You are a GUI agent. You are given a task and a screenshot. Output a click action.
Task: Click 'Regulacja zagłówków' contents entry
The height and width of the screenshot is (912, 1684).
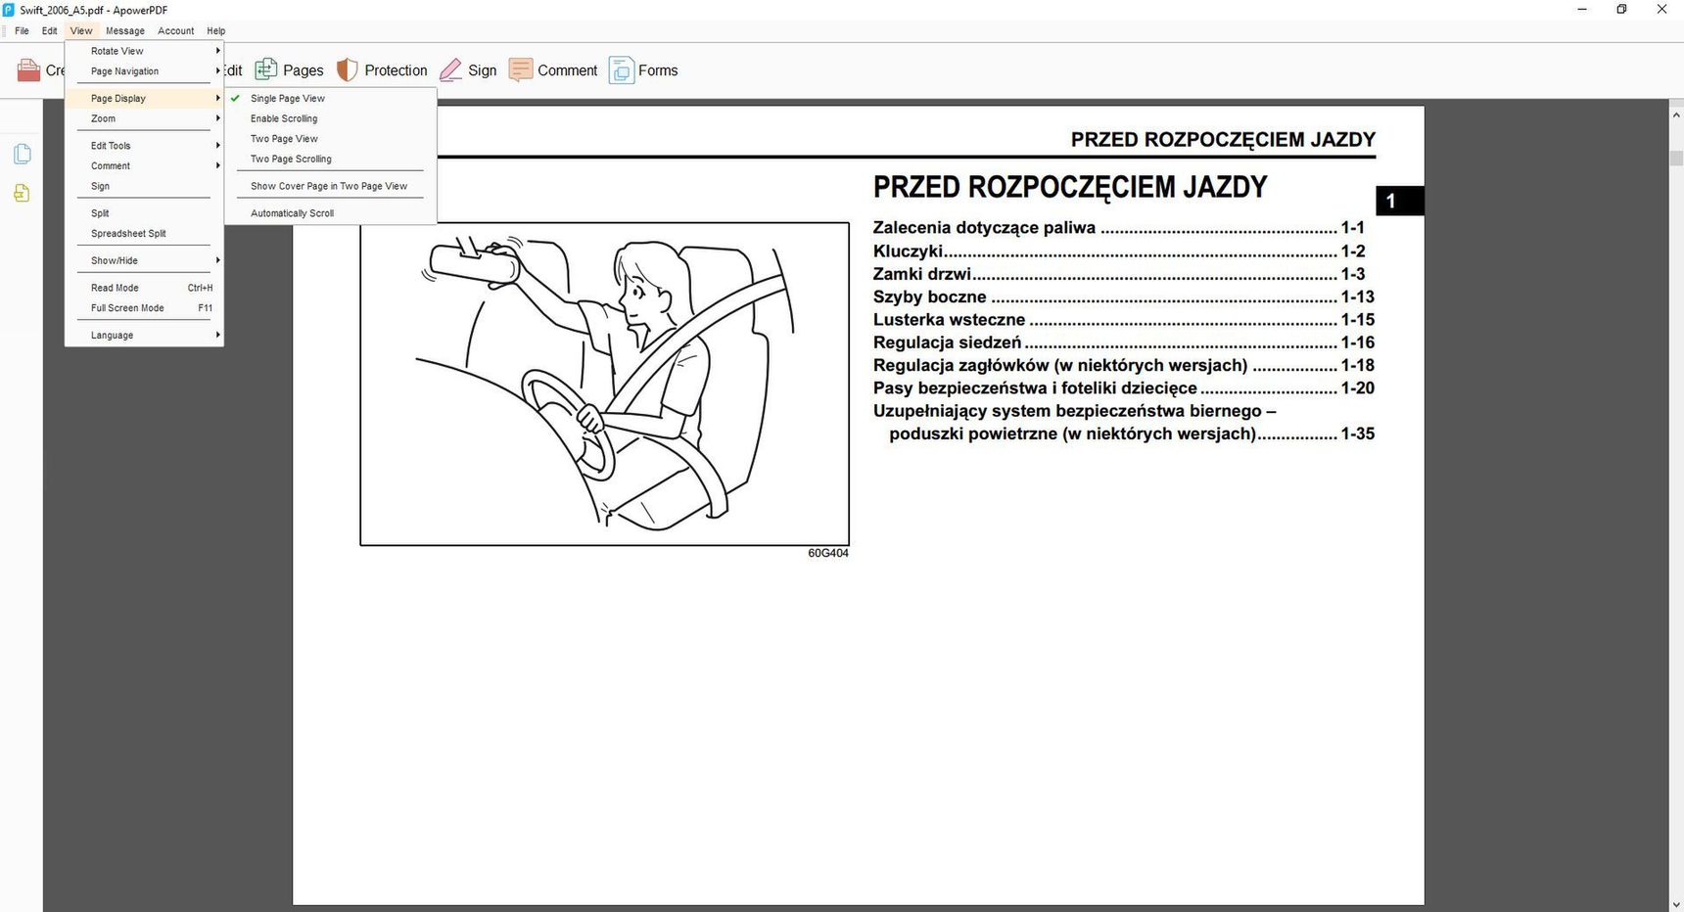click(1124, 365)
